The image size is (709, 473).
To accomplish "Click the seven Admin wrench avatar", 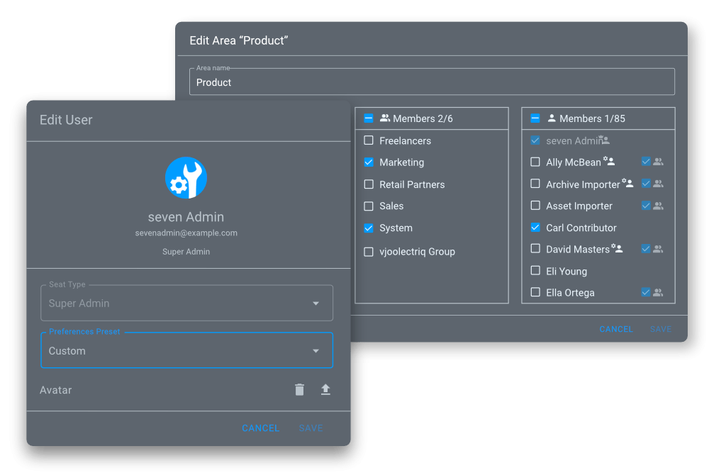I will 186,178.
